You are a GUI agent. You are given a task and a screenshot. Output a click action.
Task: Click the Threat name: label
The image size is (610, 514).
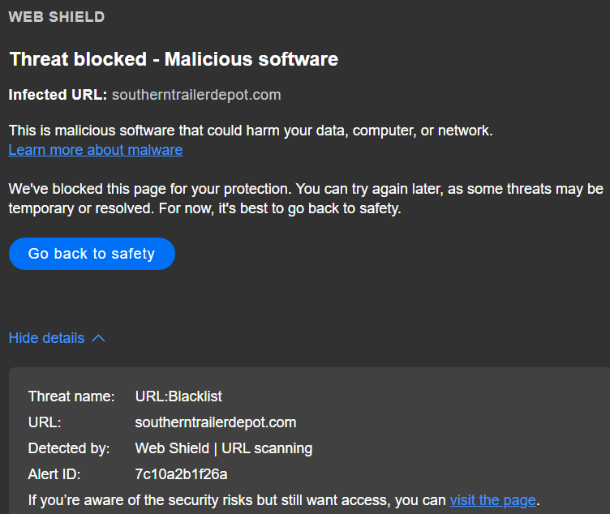click(x=71, y=396)
